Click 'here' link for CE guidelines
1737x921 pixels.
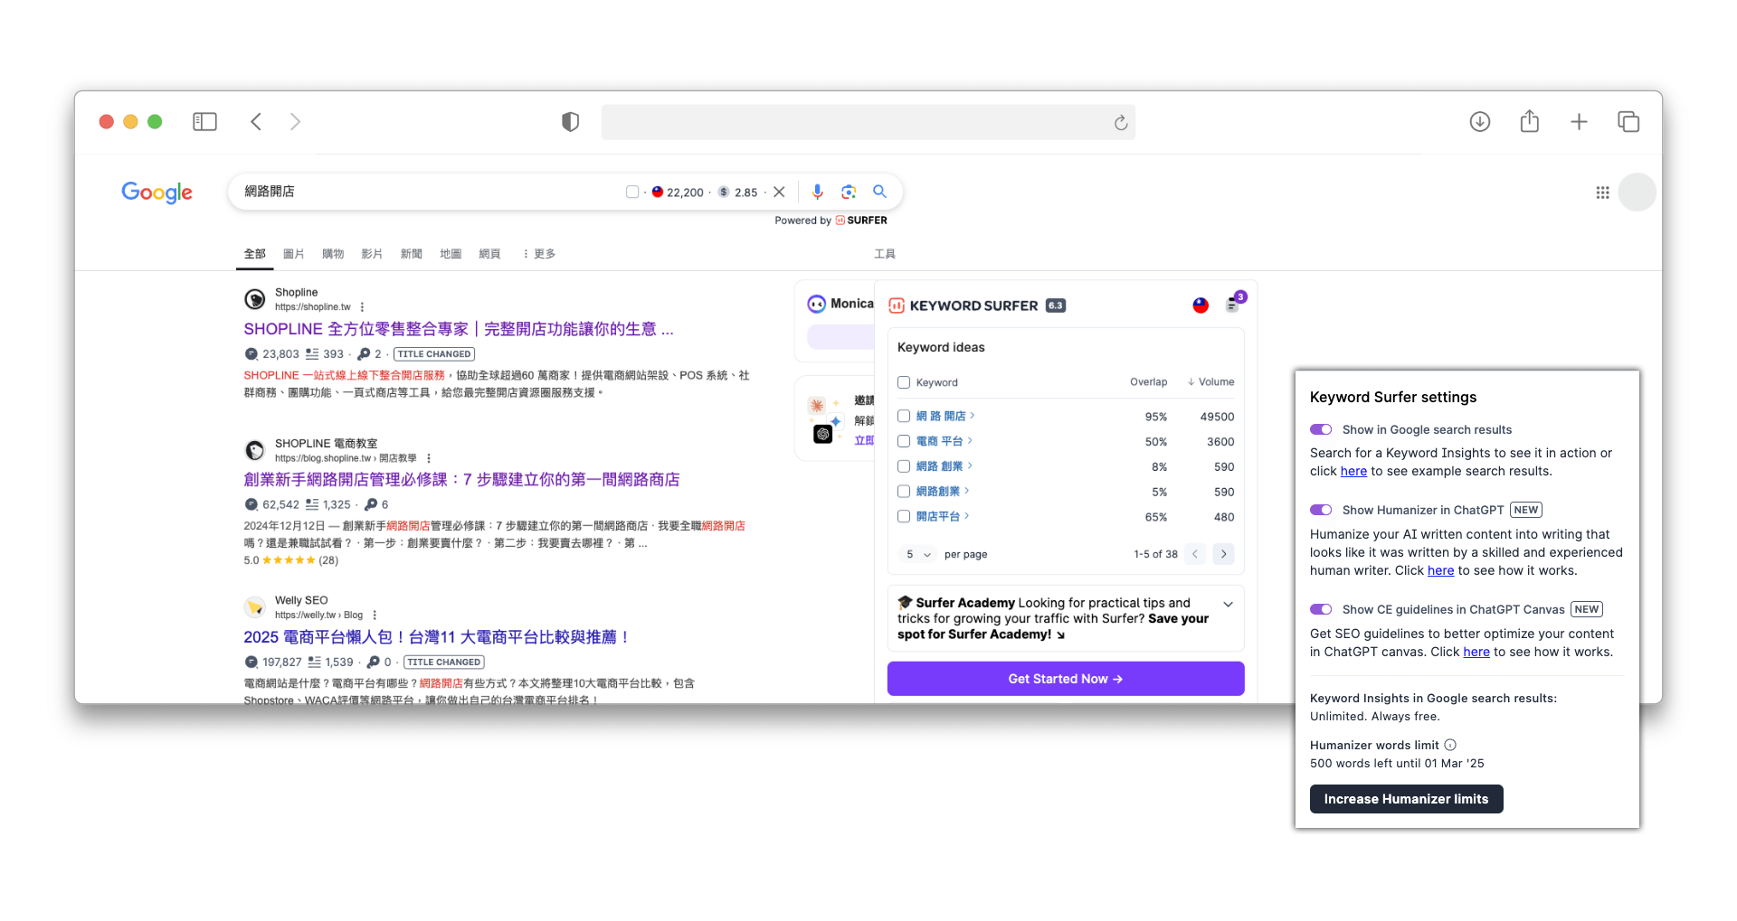click(x=1476, y=652)
